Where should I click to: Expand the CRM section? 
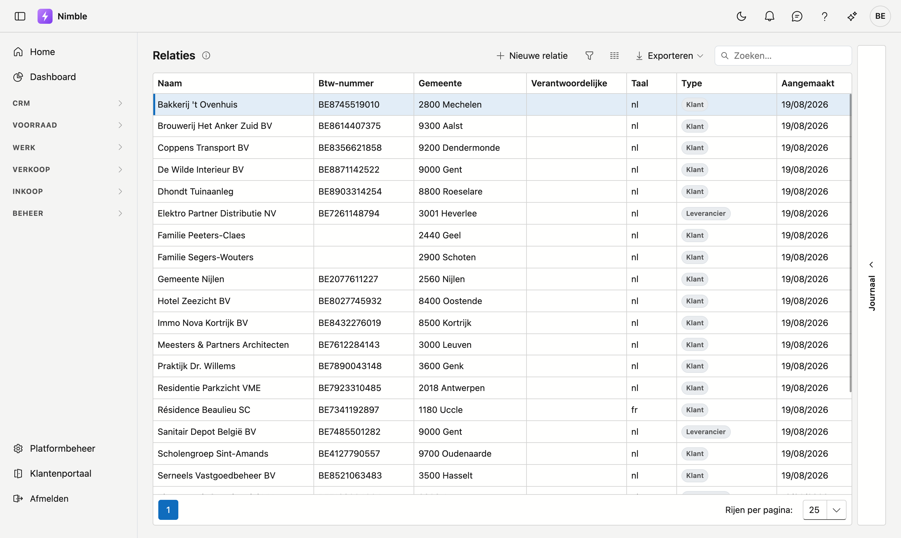[x=69, y=103]
